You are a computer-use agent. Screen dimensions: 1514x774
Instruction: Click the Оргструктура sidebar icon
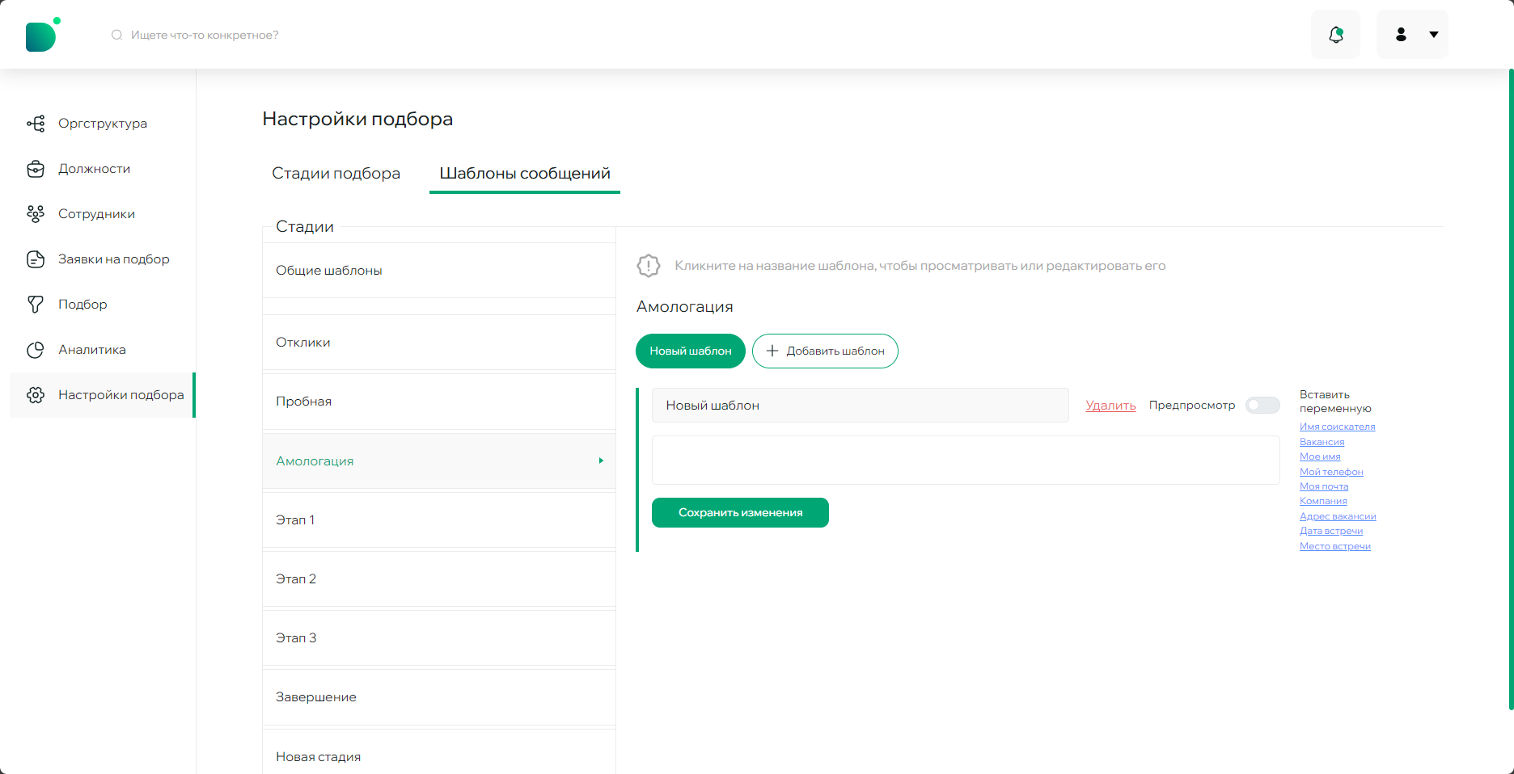coord(36,124)
